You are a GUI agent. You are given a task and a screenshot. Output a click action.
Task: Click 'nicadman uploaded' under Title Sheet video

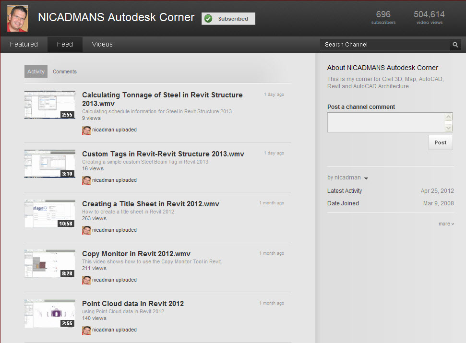(x=114, y=230)
